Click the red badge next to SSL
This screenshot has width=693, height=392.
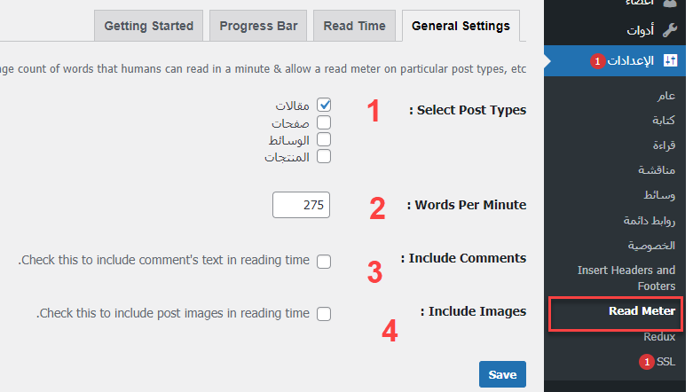[x=644, y=362]
